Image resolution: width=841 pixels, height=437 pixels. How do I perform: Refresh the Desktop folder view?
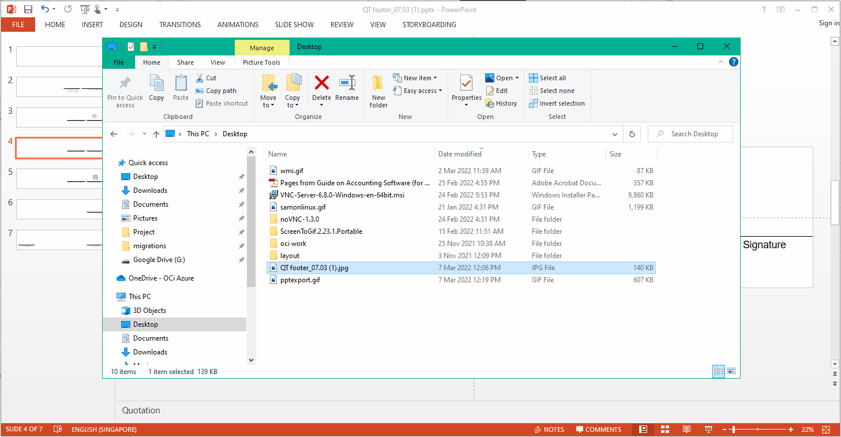632,134
